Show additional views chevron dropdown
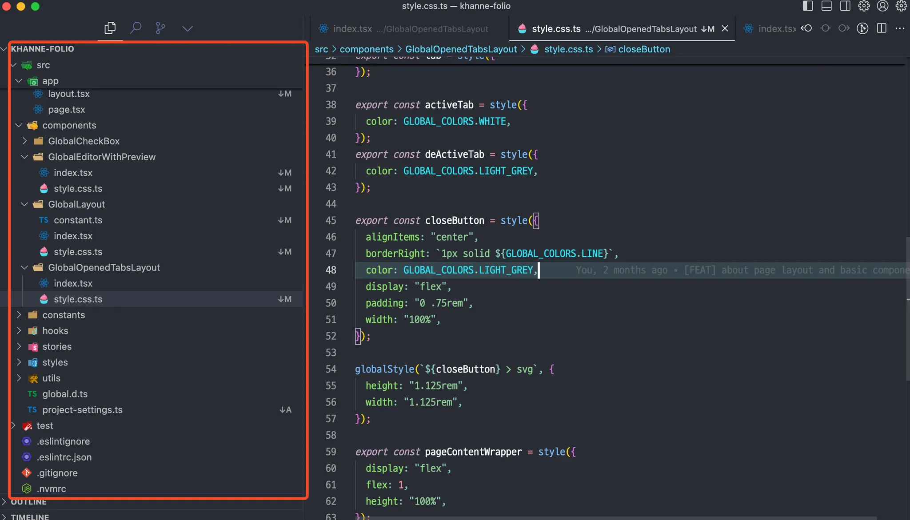 [x=188, y=28]
